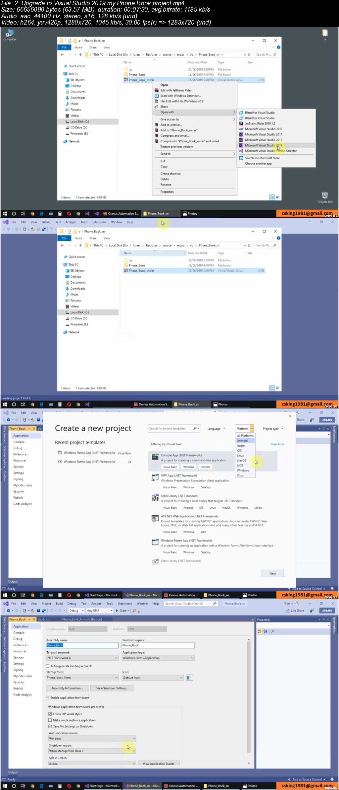Open the Shutdown mode dropdown

tap(92, 751)
